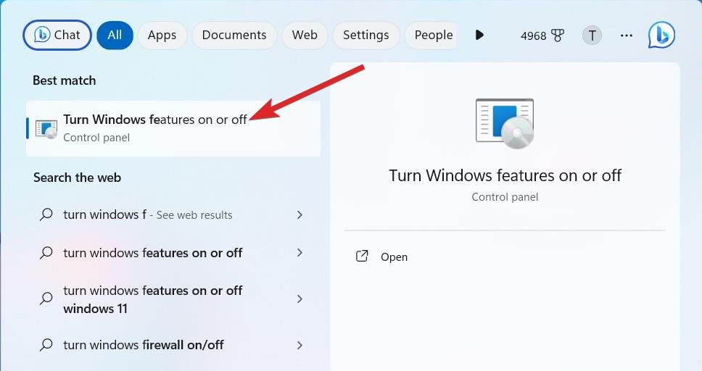Switch to the Apps filter tab
Viewport: 702px width, 371px height.
tap(162, 35)
